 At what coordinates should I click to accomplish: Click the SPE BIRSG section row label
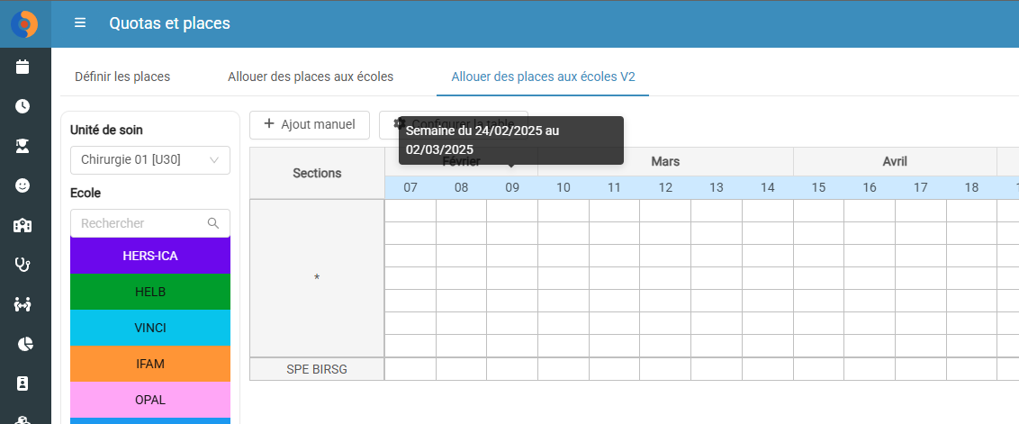pos(317,369)
